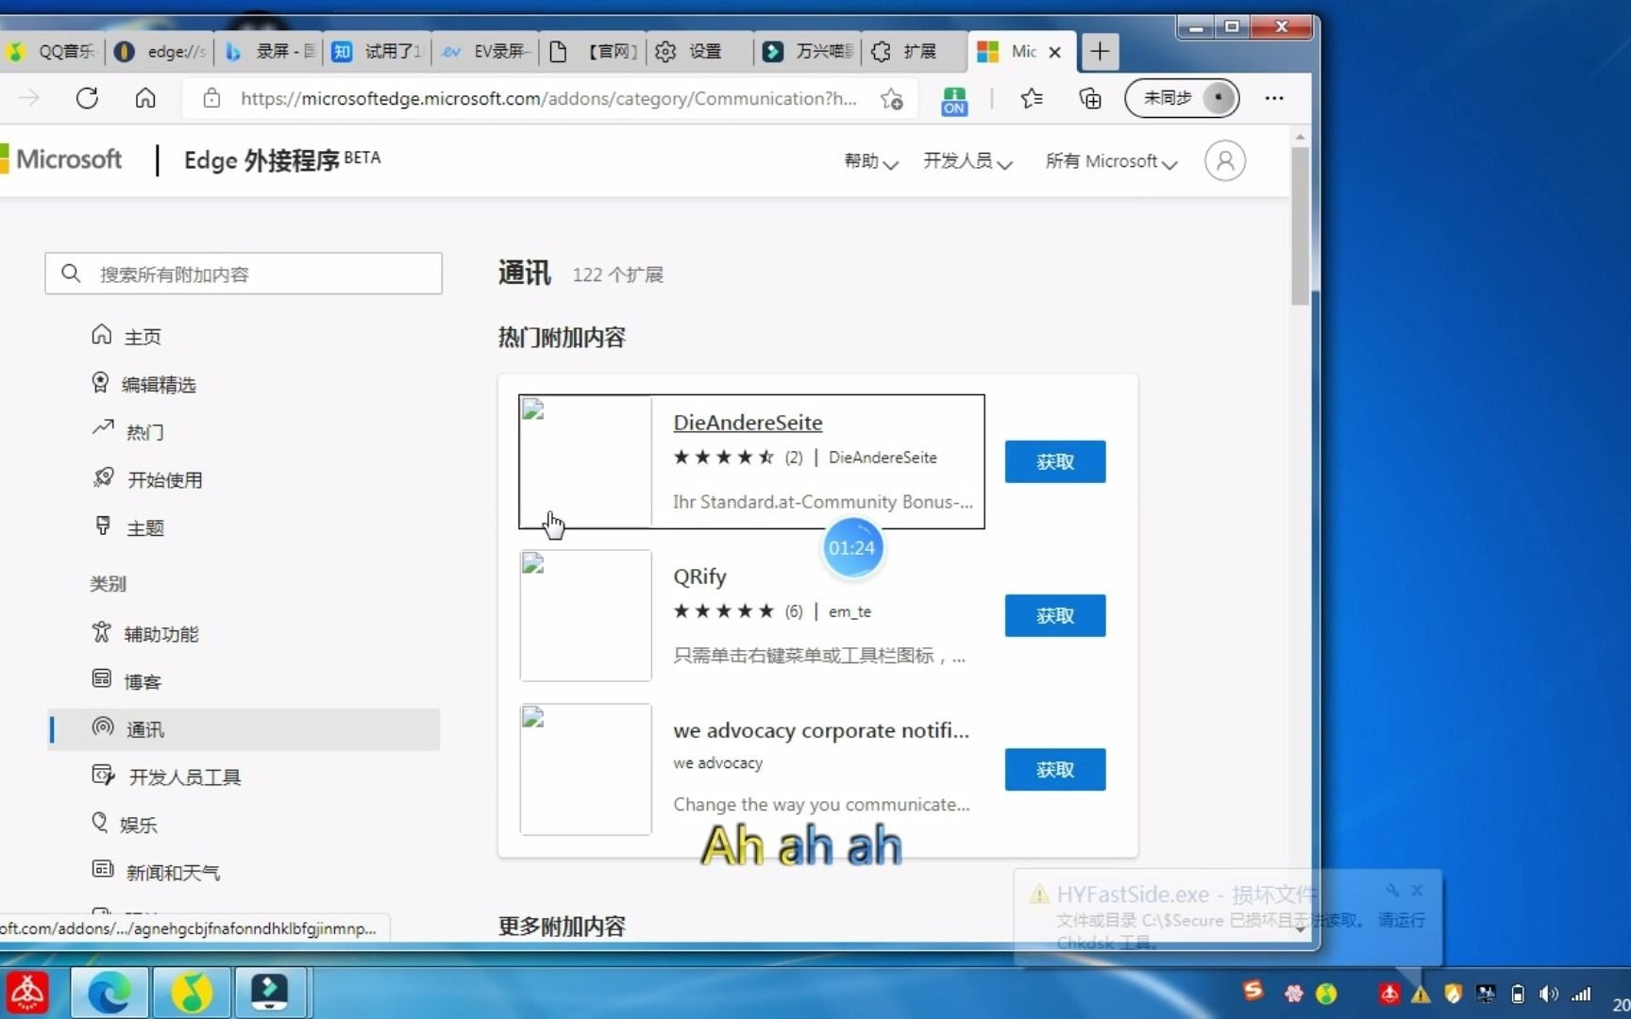1631x1019 pixels.
Task: Click the DieAndereSeite extension thumbnail
Action: (585, 461)
